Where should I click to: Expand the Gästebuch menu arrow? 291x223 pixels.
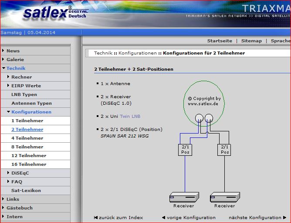3,208
